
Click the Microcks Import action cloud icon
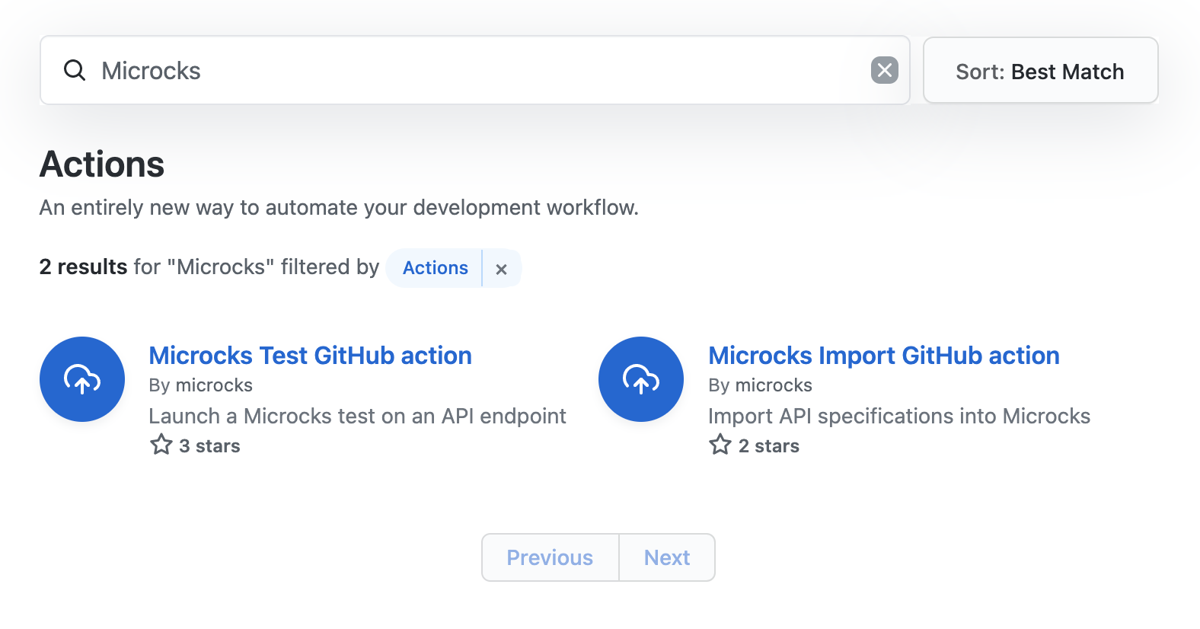pyautogui.click(x=641, y=379)
